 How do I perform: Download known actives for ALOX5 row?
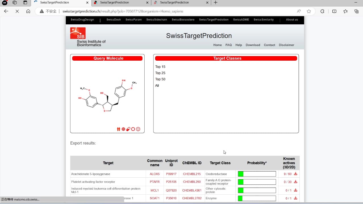tap(296, 174)
